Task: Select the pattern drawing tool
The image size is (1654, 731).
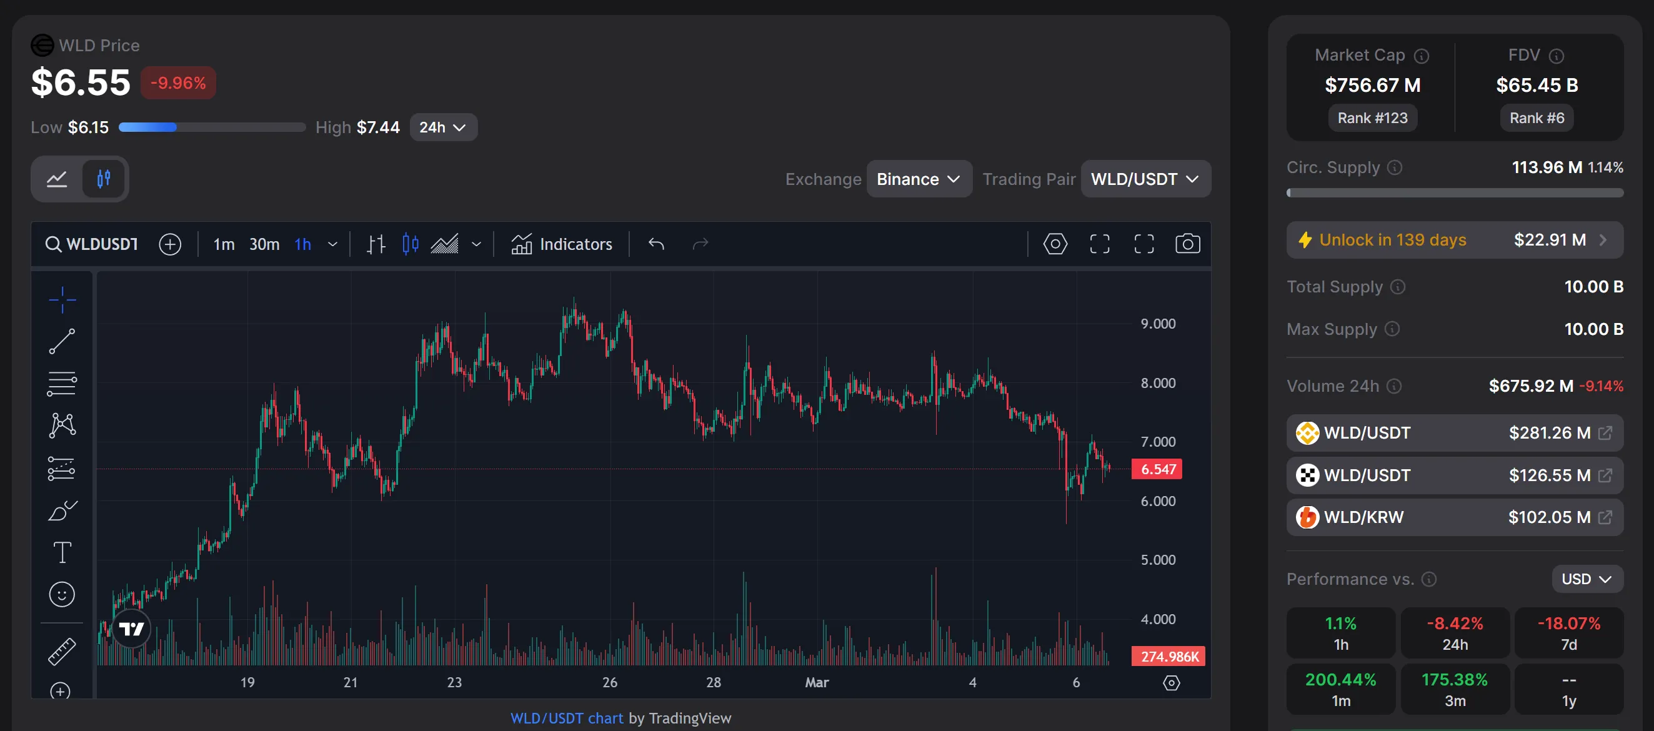Action: [x=62, y=425]
